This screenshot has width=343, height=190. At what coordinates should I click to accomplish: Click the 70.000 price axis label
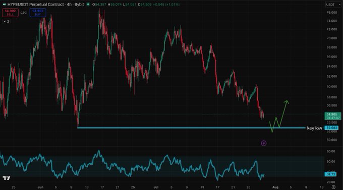coord(331,38)
